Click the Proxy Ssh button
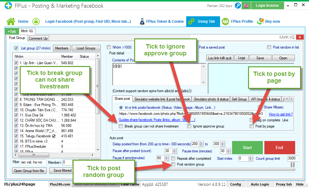 click(x=284, y=184)
